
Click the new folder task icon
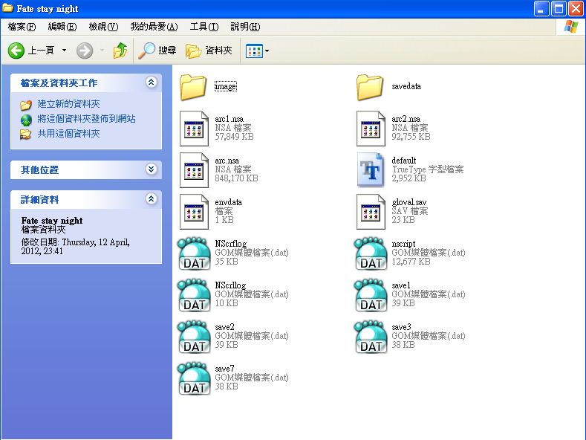click(26, 105)
